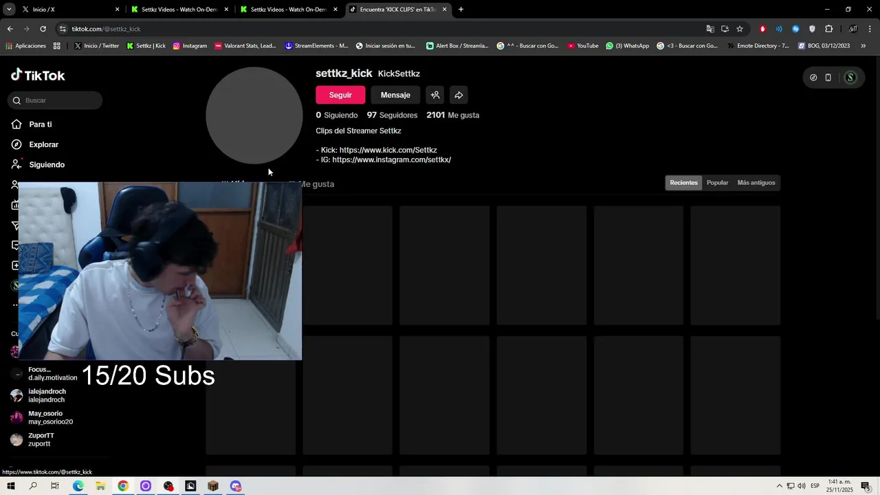Switch to the second Settkz Videos tab
The image size is (880, 495).
click(x=289, y=10)
